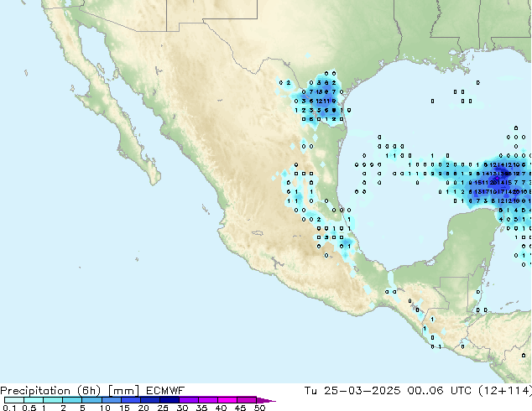
Task: Click the 45–50 mm legend color swatch
Action: coord(247,400)
